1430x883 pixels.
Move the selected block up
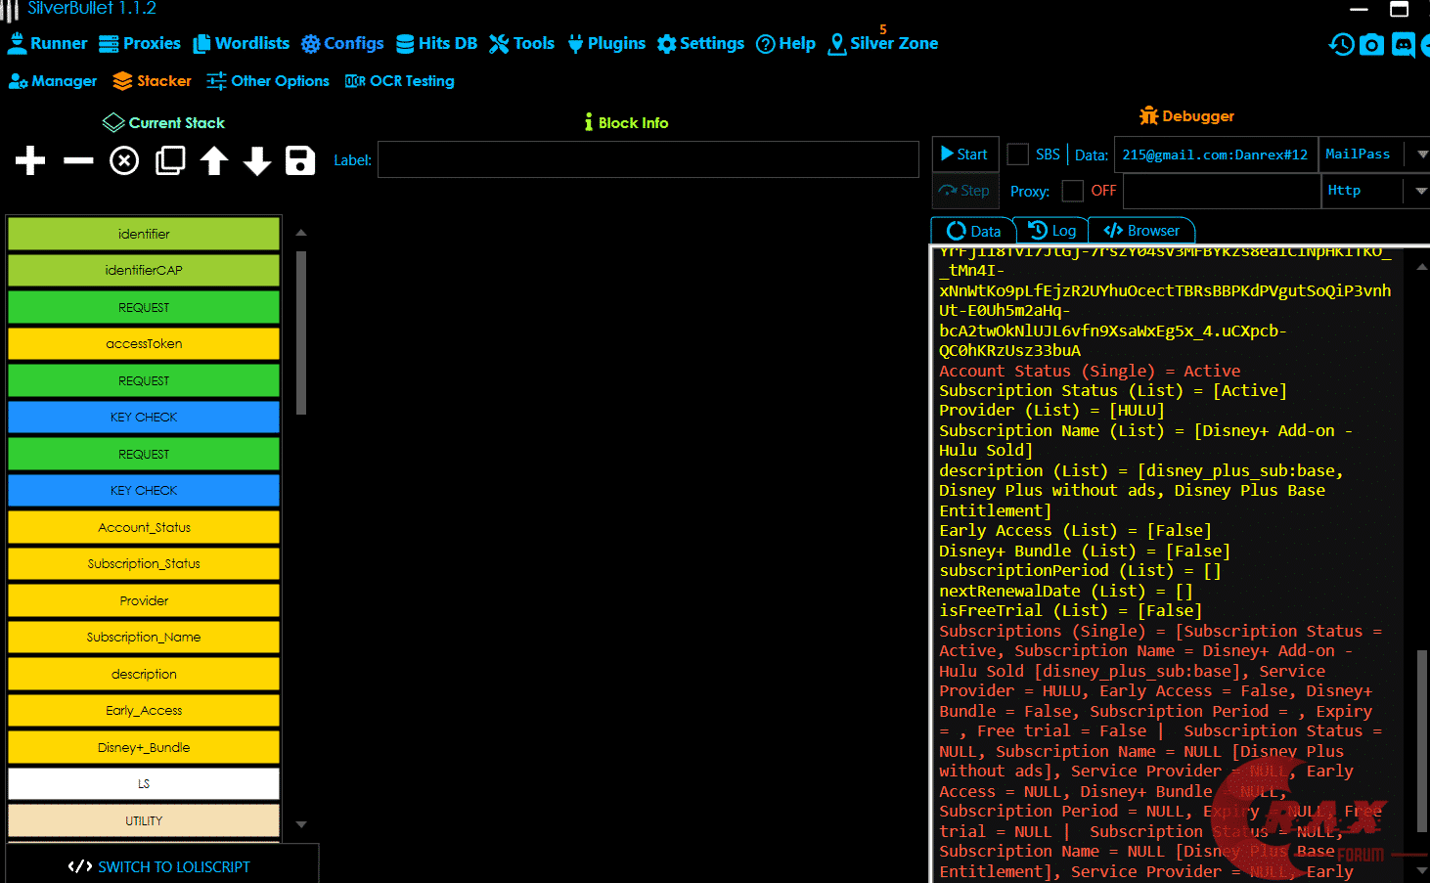pos(214,160)
